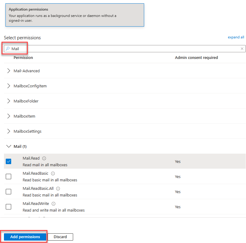The image size is (246, 243).
Task: Expand the MailboxConfigItem group
Action: tap(8, 86)
